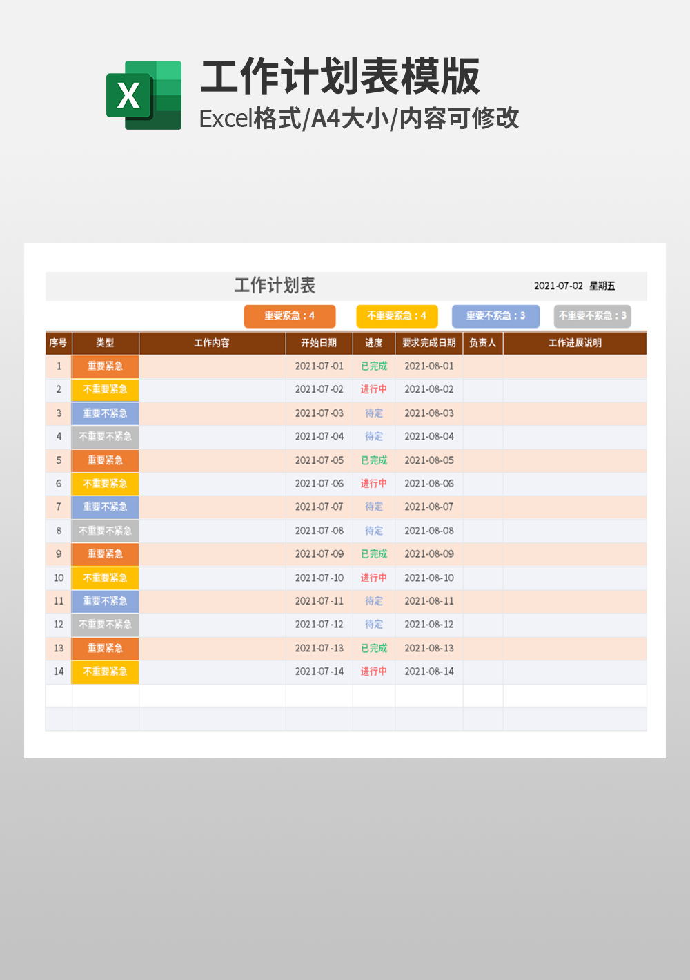Click start date 2021-07-01
This screenshot has width=690, height=980.
coord(319,366)
